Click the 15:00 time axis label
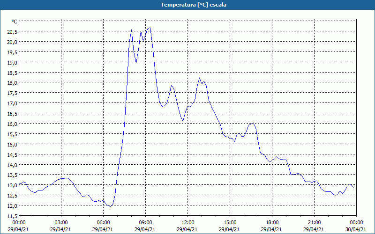Image resolution: width=375 pixels, height=234 pixels. pos(230,223)
